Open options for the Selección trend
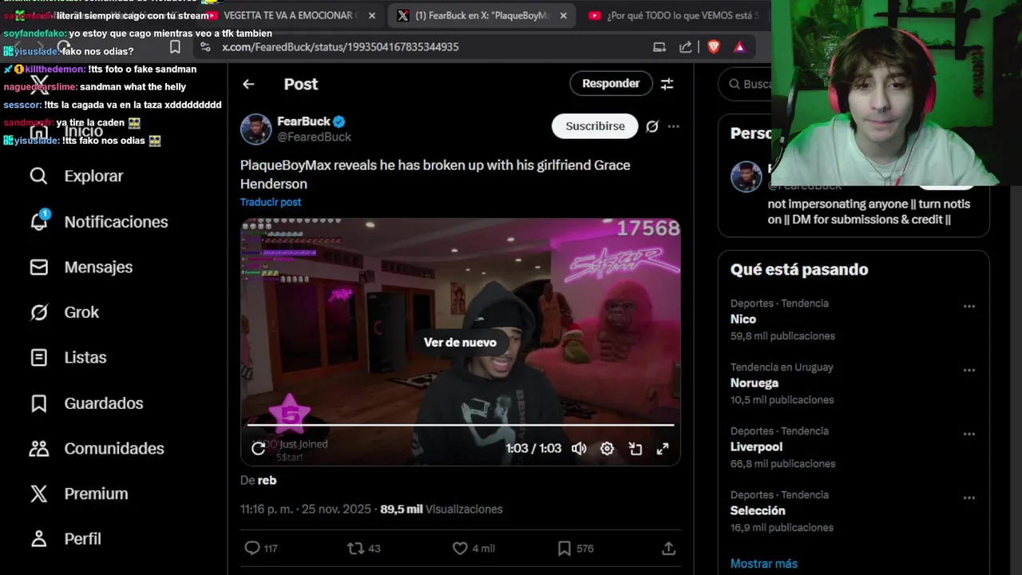The width and height of the screenshot is (1022, 575). [x=969, y=498]
